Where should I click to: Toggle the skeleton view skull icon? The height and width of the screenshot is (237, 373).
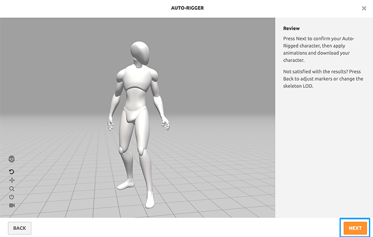point(12,159)
